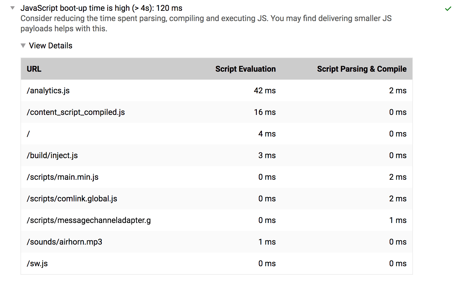
Task: Sort by Script Evaluation column
Action: [x=245, y=69]
